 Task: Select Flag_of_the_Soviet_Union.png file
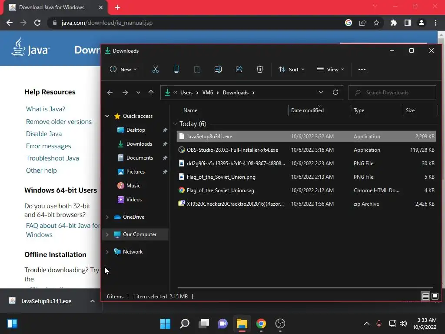pyautogui.click(x=306, y=177)
